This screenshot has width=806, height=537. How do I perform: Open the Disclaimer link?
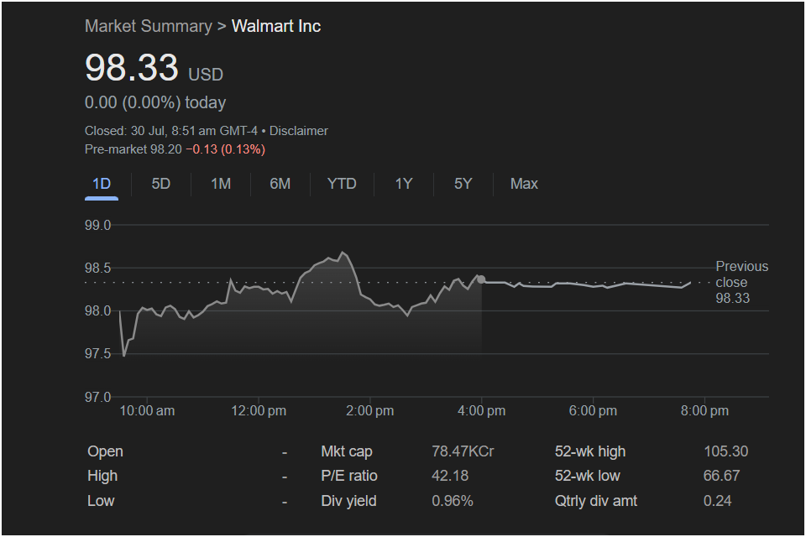[x=299, y=131]
